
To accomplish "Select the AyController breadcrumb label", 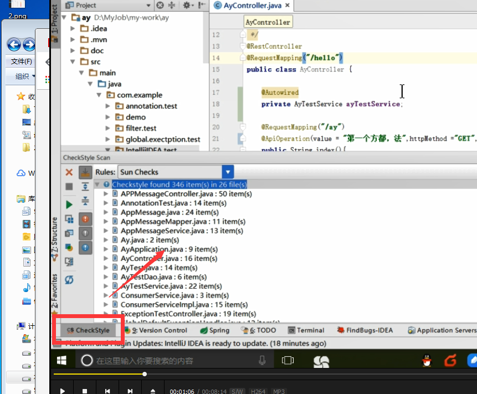I will click(x=268, y=22).
